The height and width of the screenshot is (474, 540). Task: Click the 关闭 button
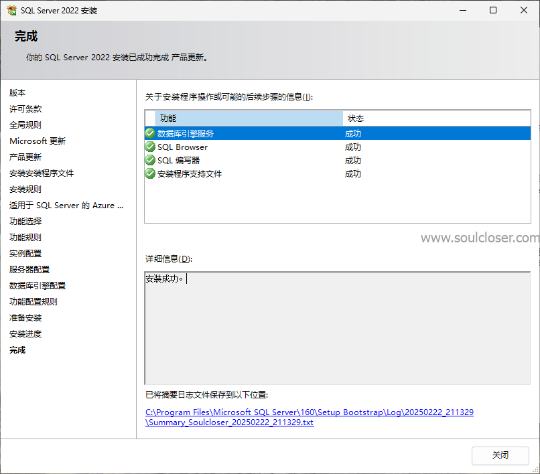(500, 455)
